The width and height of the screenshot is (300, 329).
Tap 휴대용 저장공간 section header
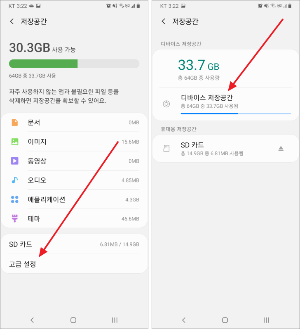click(x=178, y=129)
